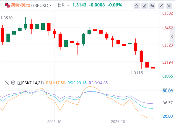Screen dimensions: 175x126
Task: Close the chart with X button
Action: 169,6
